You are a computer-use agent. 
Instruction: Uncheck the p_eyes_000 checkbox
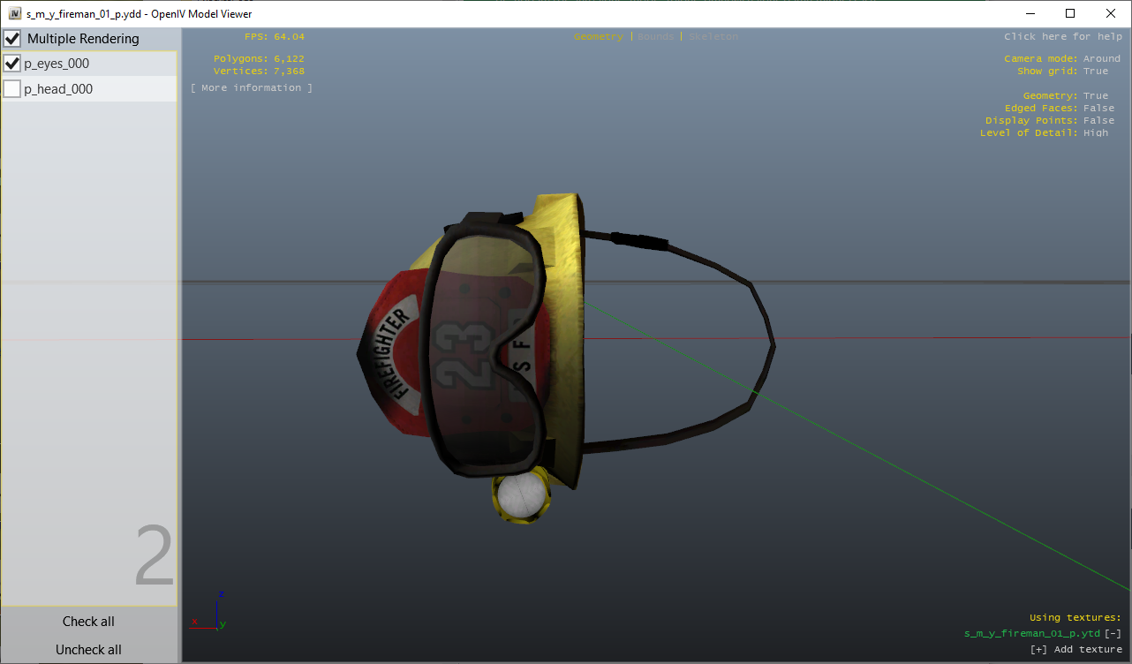(12, 64)
